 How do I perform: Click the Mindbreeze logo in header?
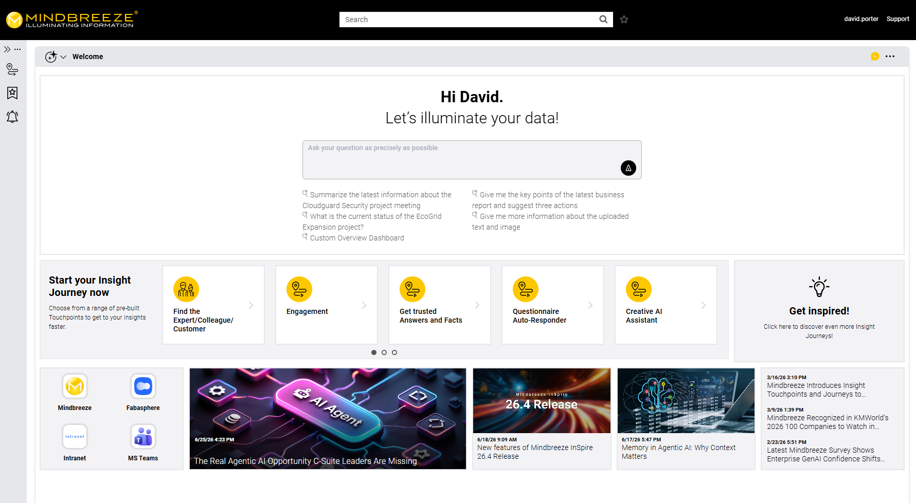click(71, 20)
